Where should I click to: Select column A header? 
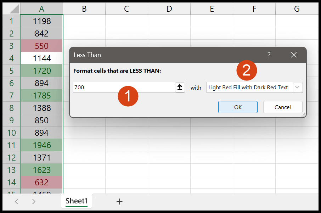coord(41,9)
